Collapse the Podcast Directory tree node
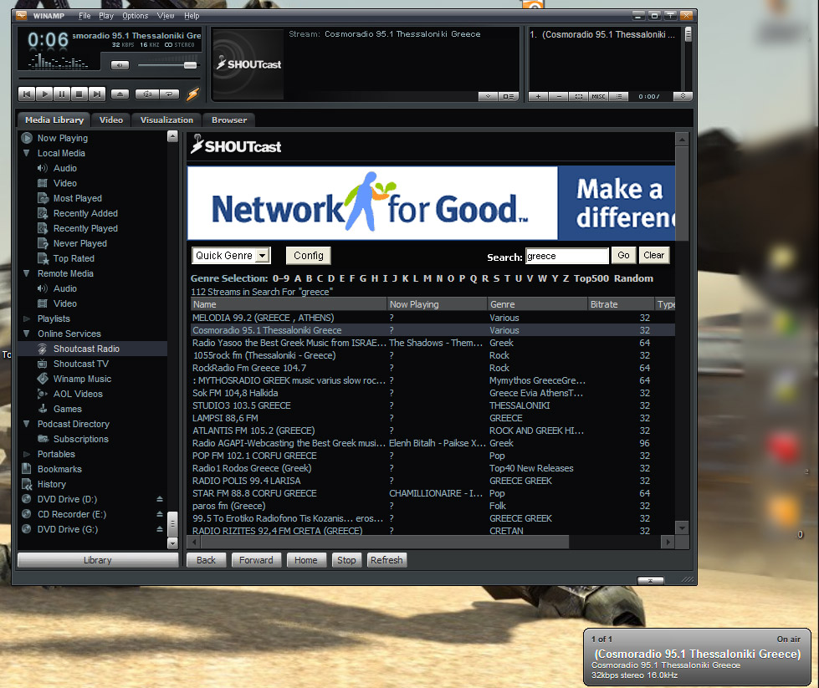The image size is (819, 688). coord(27,424)
